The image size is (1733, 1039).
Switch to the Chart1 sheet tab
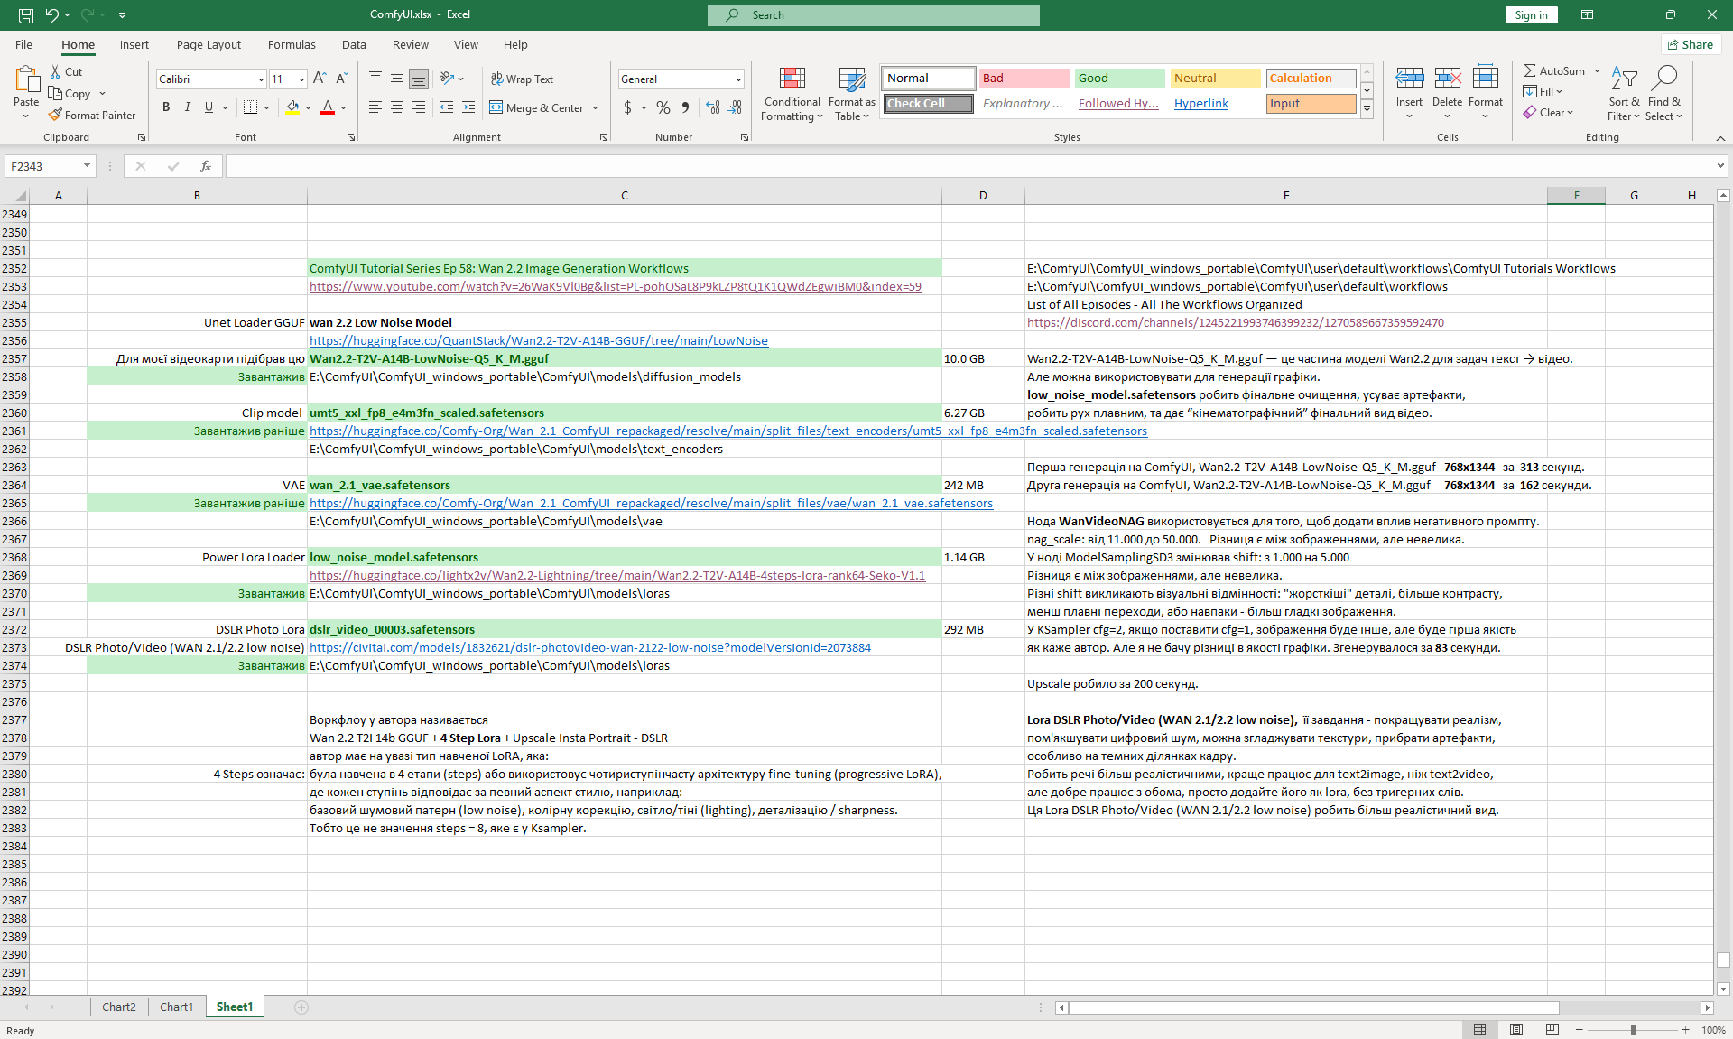pos(176,1007)
